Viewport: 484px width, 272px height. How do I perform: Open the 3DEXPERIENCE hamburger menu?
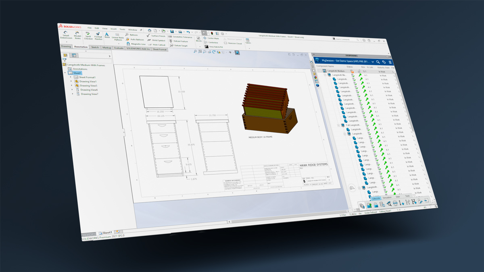(x=390, y=62)
